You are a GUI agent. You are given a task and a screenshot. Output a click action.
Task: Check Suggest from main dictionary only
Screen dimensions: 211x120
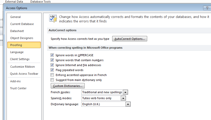point(52,80)
